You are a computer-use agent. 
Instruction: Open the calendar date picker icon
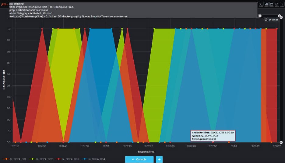coord(272,4)
